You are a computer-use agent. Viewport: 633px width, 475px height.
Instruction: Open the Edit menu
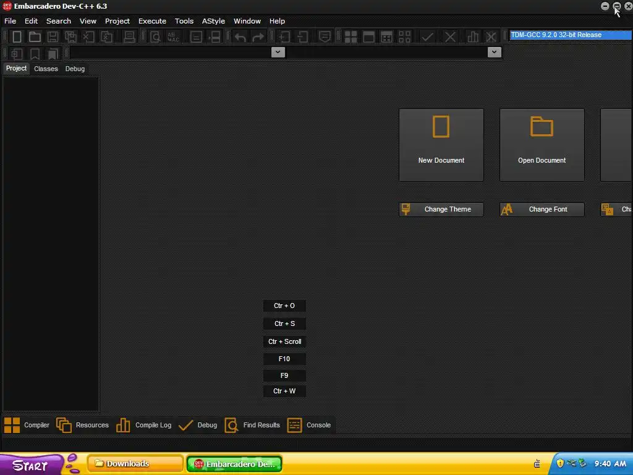click(x=31, y=21)
